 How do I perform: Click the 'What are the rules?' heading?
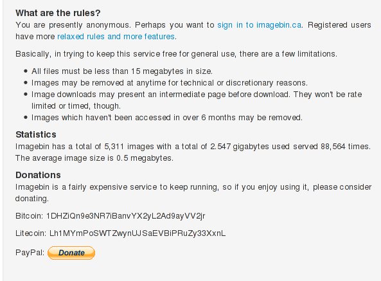[58, 13]
